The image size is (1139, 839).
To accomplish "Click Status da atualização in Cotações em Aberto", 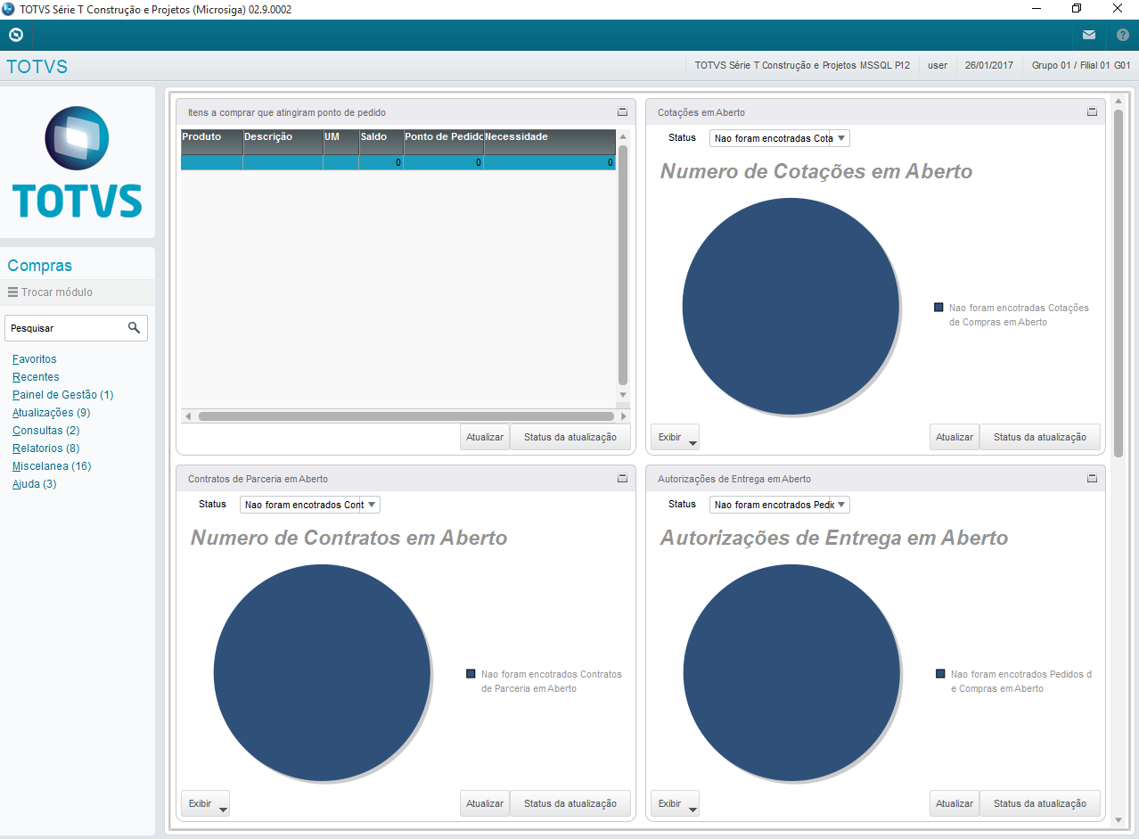I will (x=1040, y=437).
